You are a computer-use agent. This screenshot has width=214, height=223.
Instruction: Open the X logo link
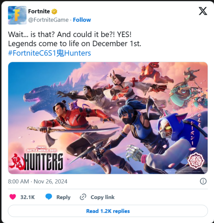[203, 11]
